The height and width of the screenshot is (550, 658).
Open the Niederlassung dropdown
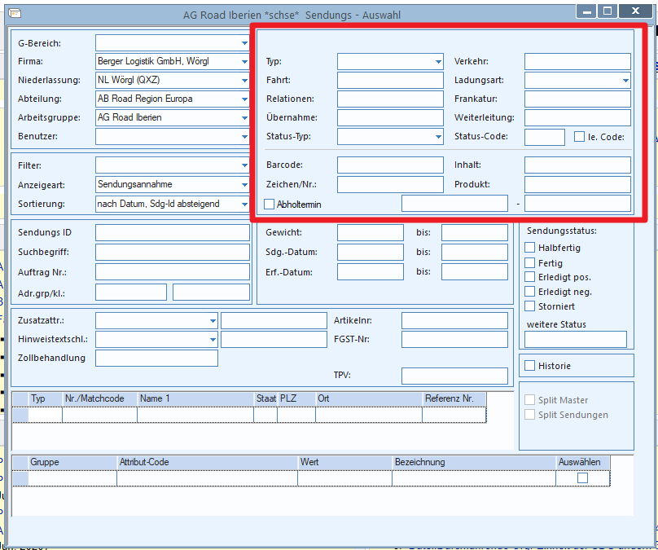(244, 80)
